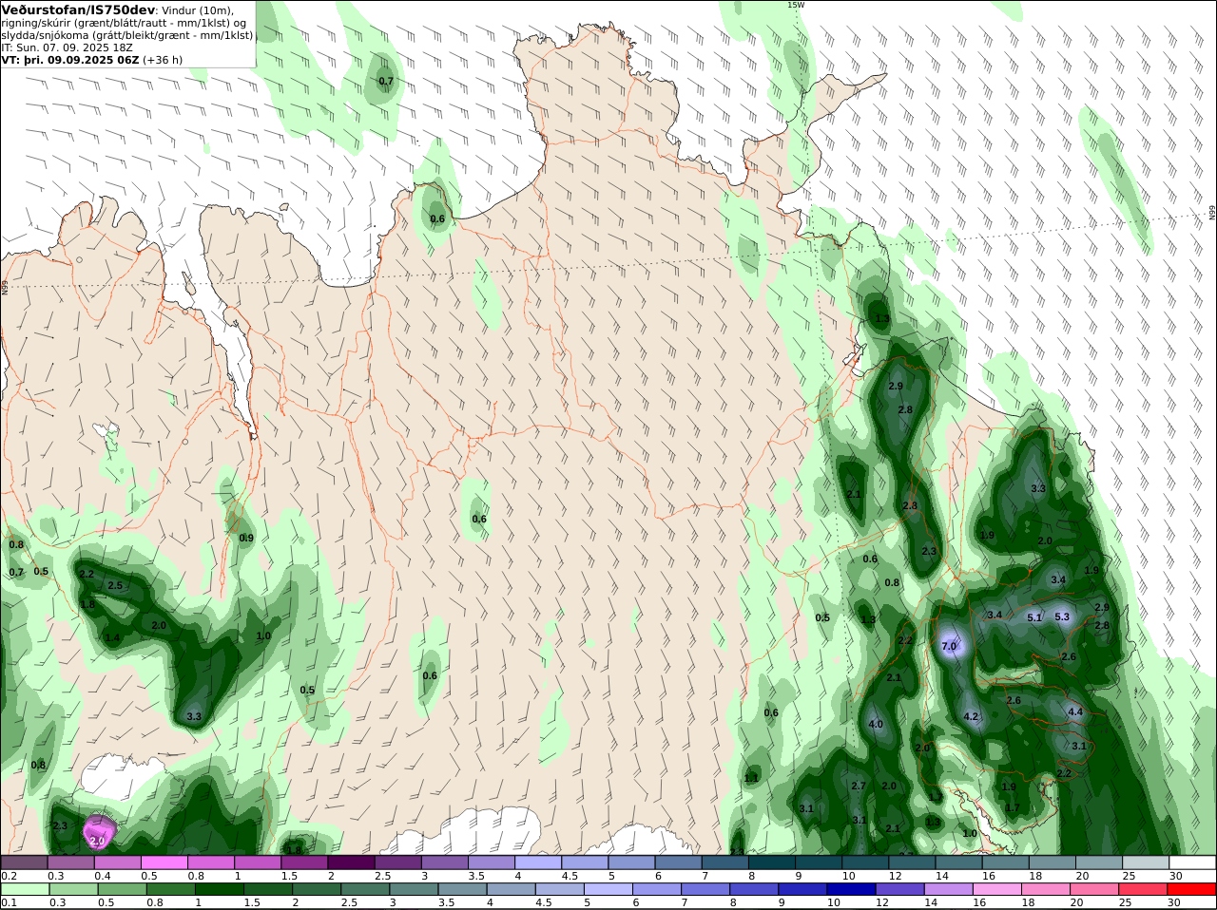The height and width of the screenshot is (910, 1217).
Task: Click the 4.2 precipitation value label
Action: [971, 716]
